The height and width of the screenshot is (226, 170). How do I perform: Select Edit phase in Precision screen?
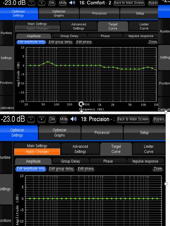pyautogui.click(x=86, y=169)
